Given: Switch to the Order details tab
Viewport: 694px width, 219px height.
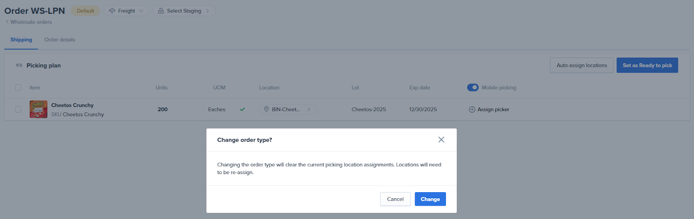Looking at the screenshot, I should tap(60, 40).
